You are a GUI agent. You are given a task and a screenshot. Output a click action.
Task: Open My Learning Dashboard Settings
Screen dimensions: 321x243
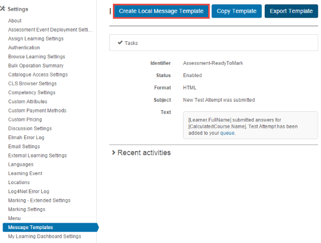coord(44,236)
